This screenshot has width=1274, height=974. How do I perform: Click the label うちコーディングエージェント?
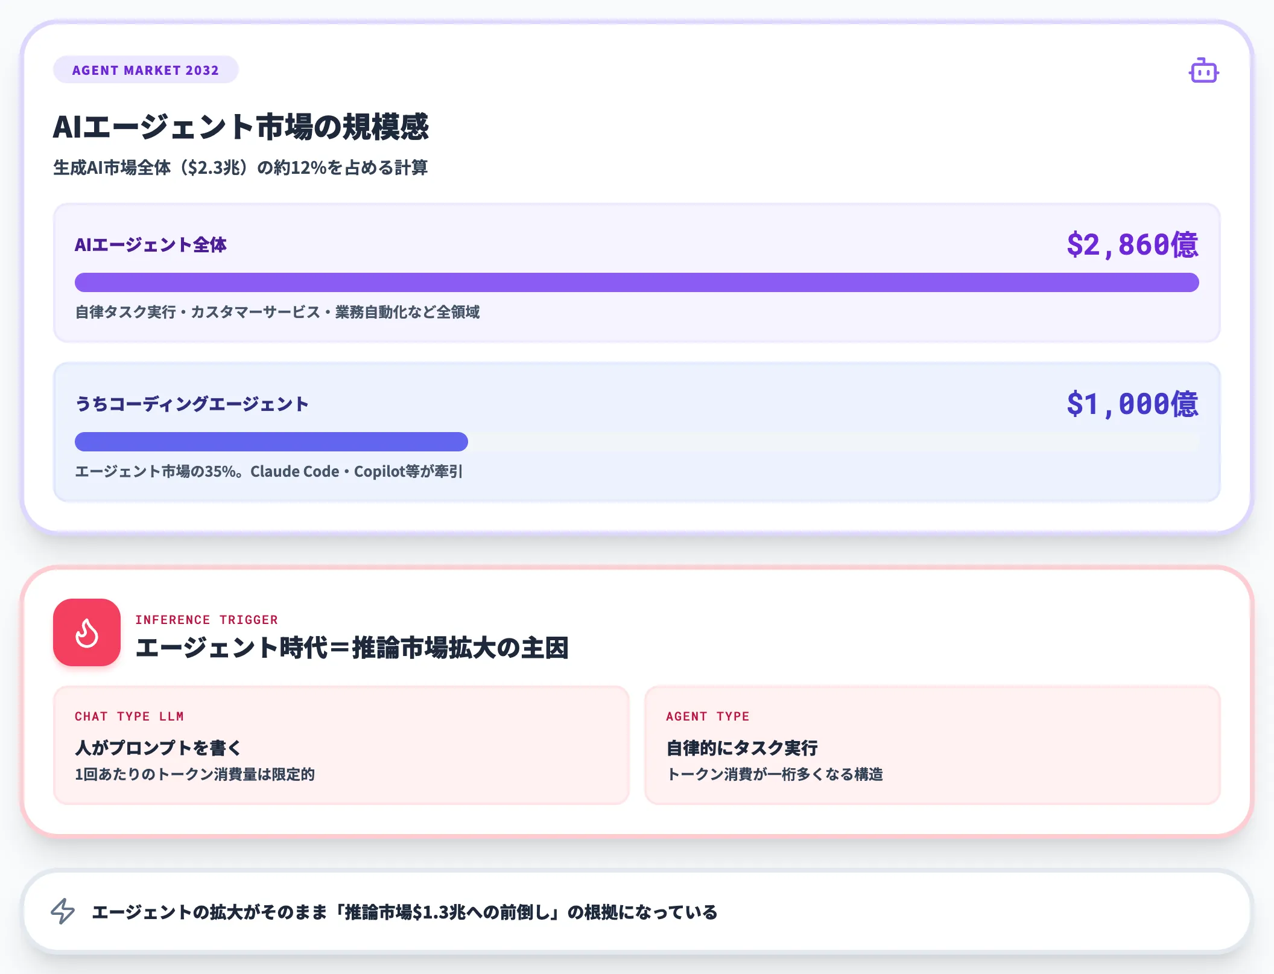coord(192,404)
